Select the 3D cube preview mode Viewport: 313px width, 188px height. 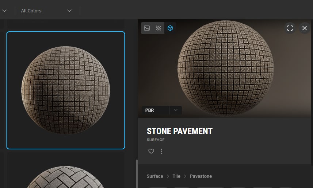pyautogui.click(x=170, y=28)
